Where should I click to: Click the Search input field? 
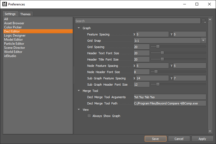(138, 21)
